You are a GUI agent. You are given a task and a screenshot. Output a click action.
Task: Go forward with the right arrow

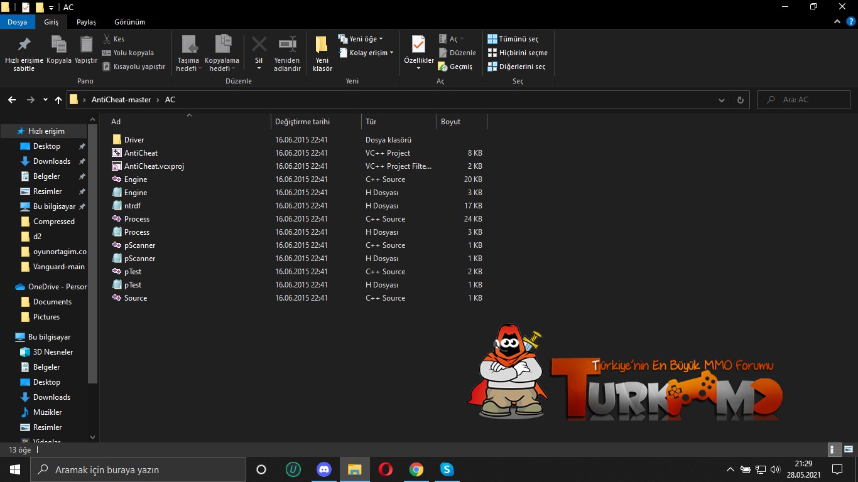coord(30,100)
